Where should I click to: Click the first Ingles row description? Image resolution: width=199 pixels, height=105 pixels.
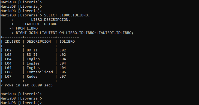[33, 59]
